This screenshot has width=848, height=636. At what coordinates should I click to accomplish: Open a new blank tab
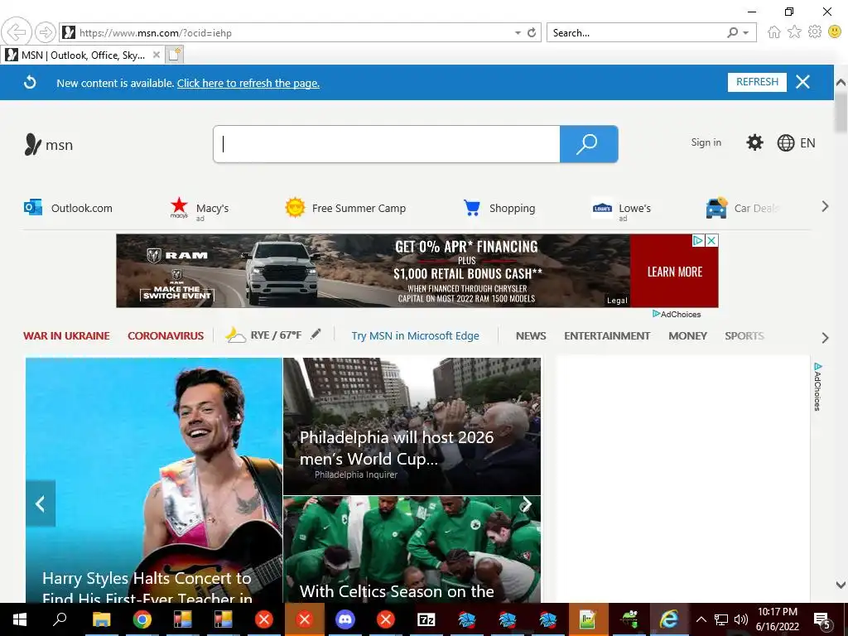point(174,55)
